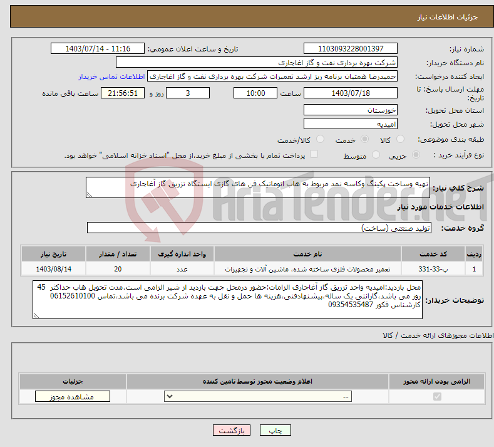Click the کد خدمت column header

[433, 254]
